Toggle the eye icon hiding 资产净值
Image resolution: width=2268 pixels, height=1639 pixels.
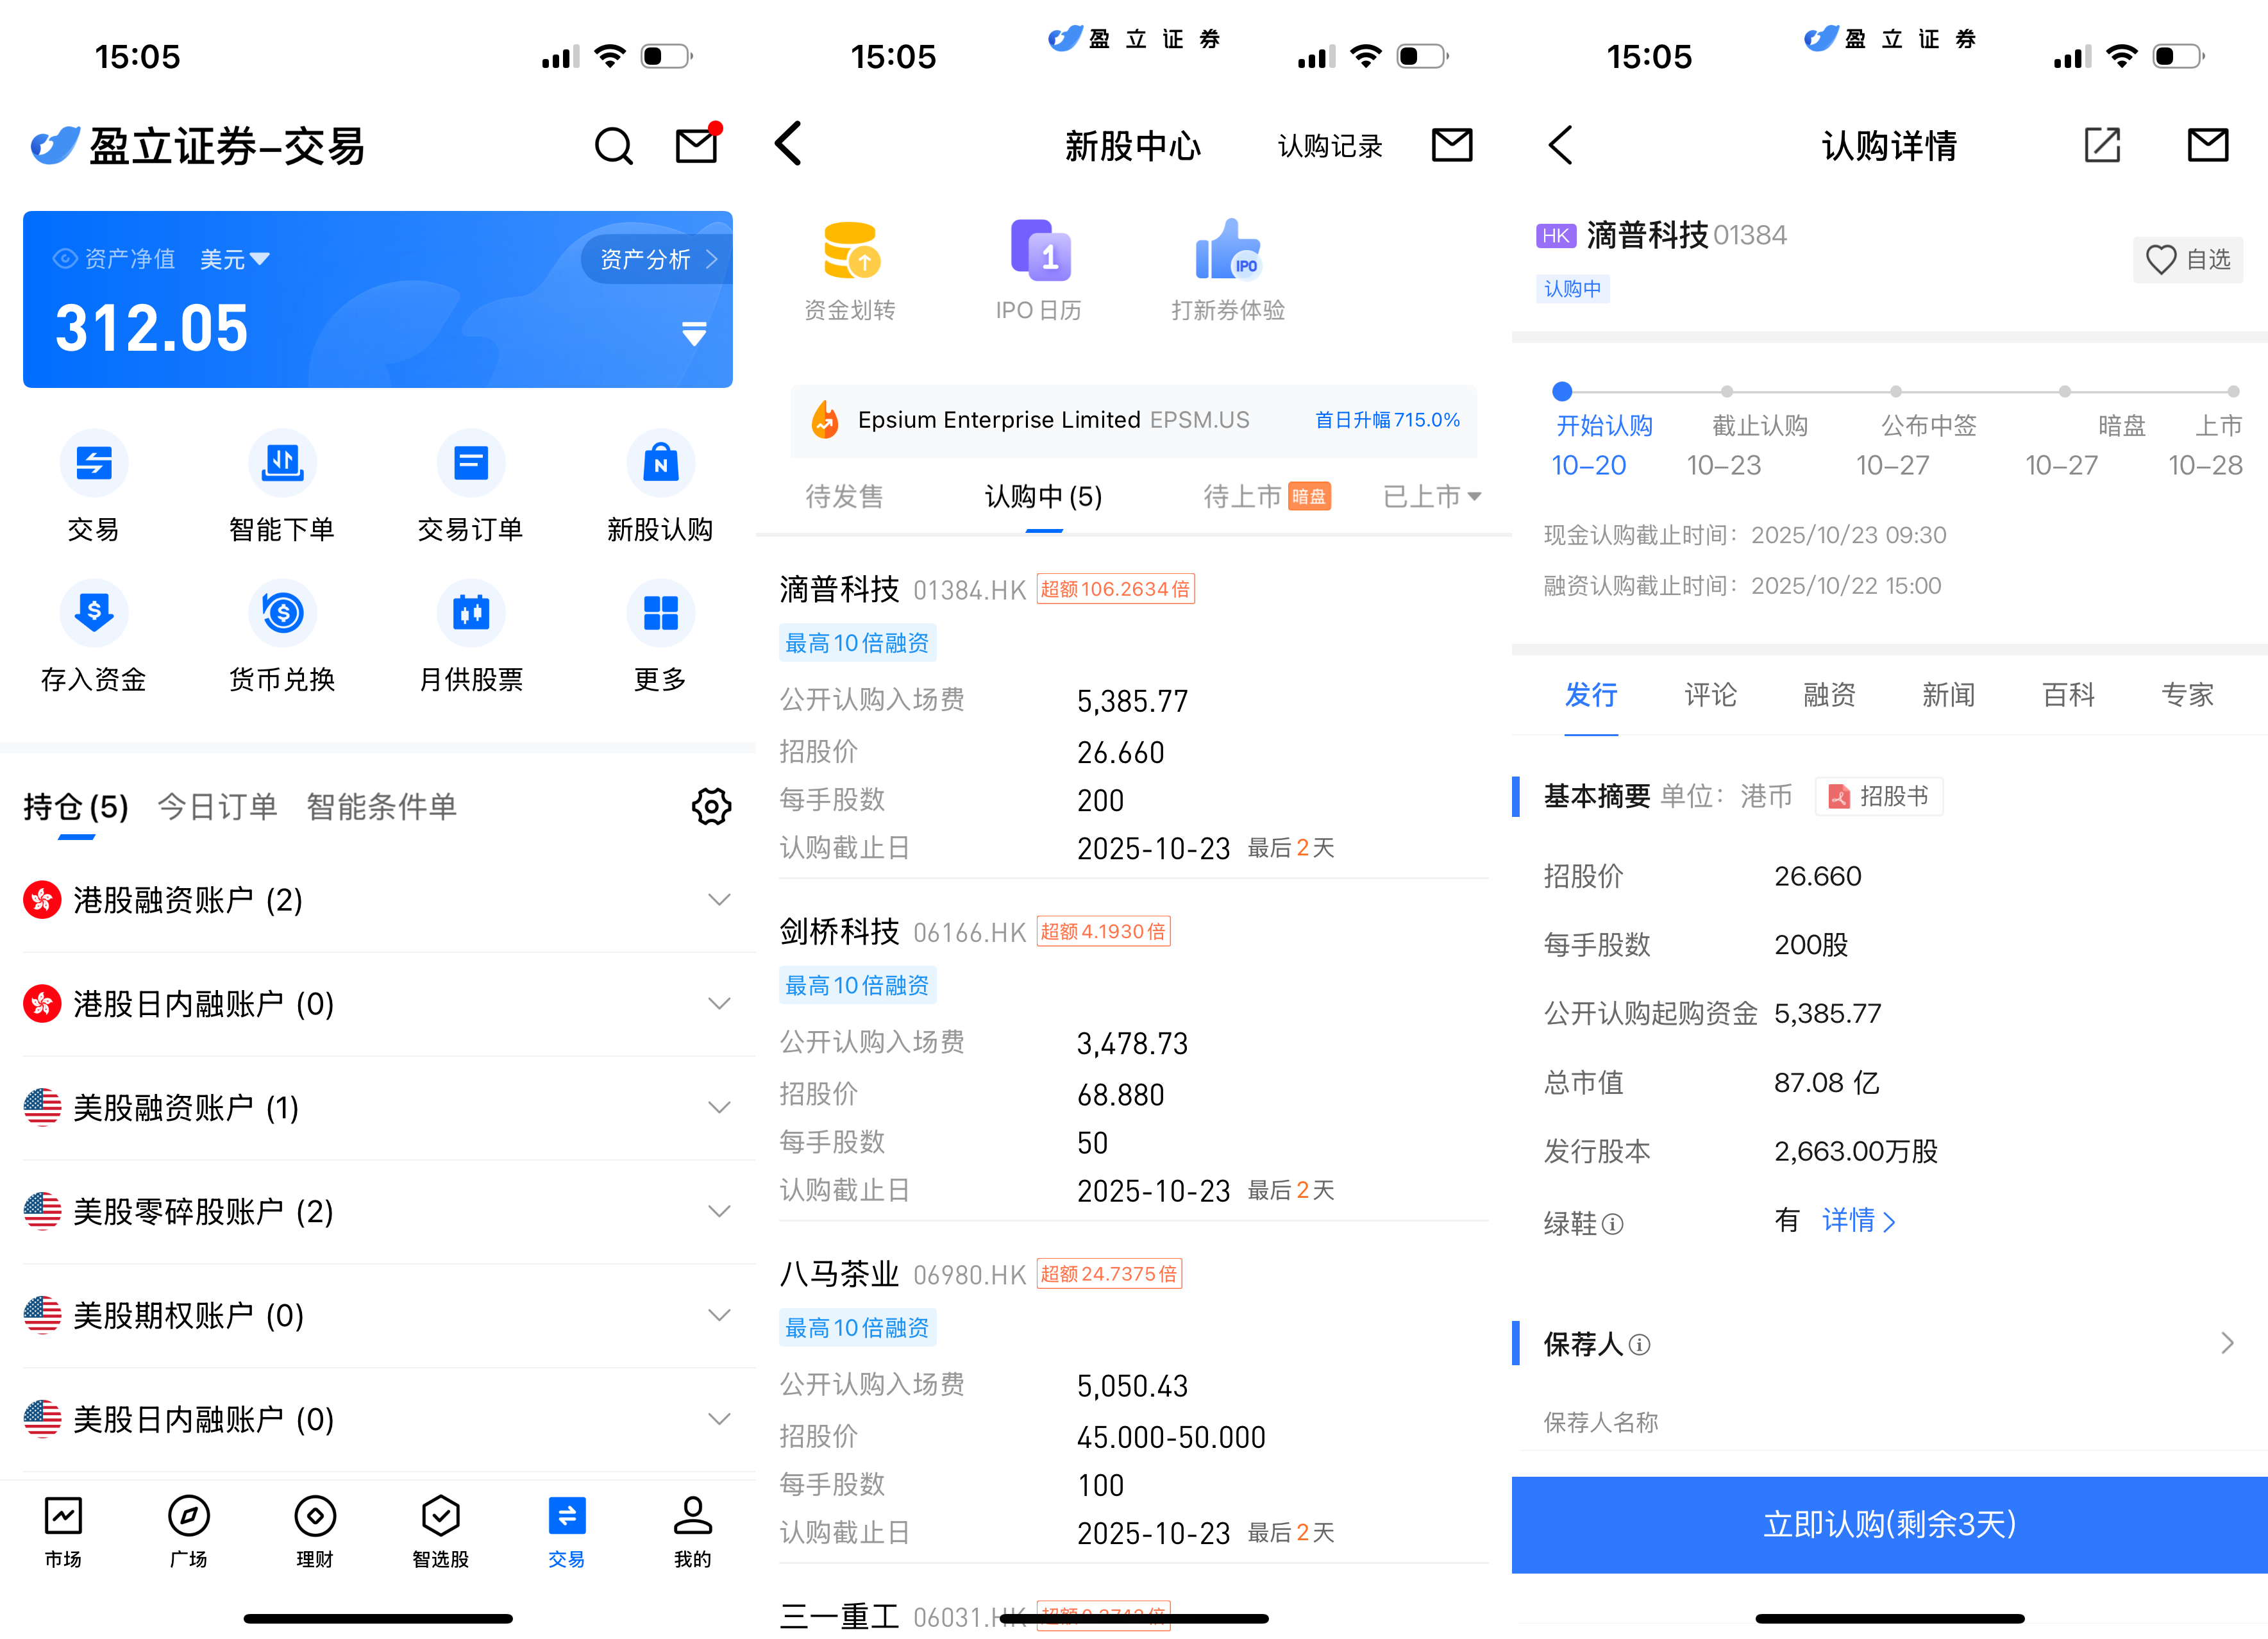click(x=65, y=259)
